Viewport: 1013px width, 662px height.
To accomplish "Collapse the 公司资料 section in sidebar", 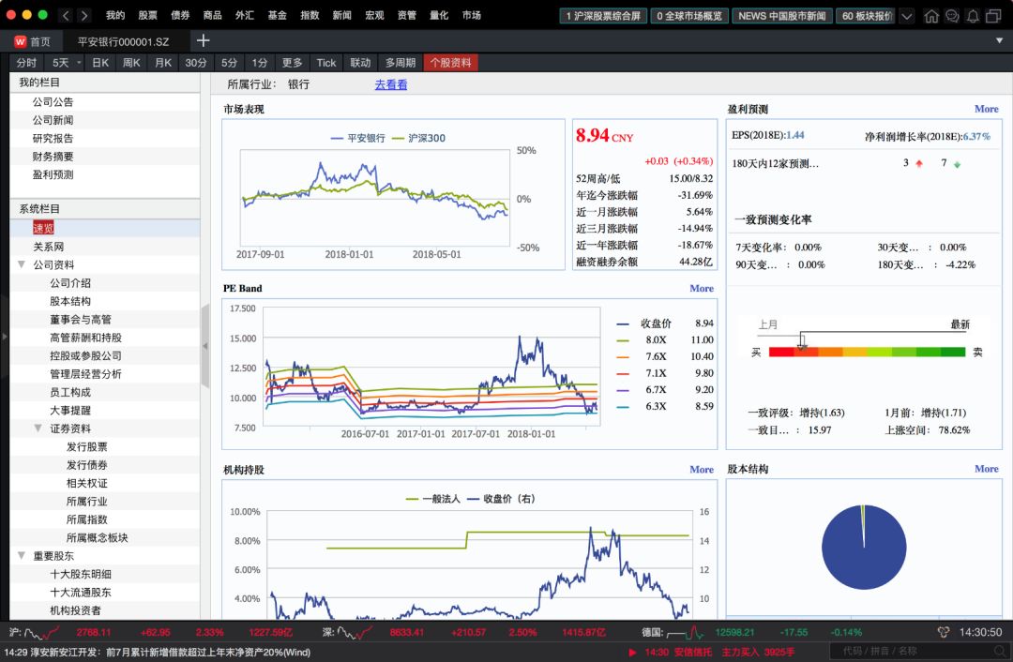I will 23,263.
